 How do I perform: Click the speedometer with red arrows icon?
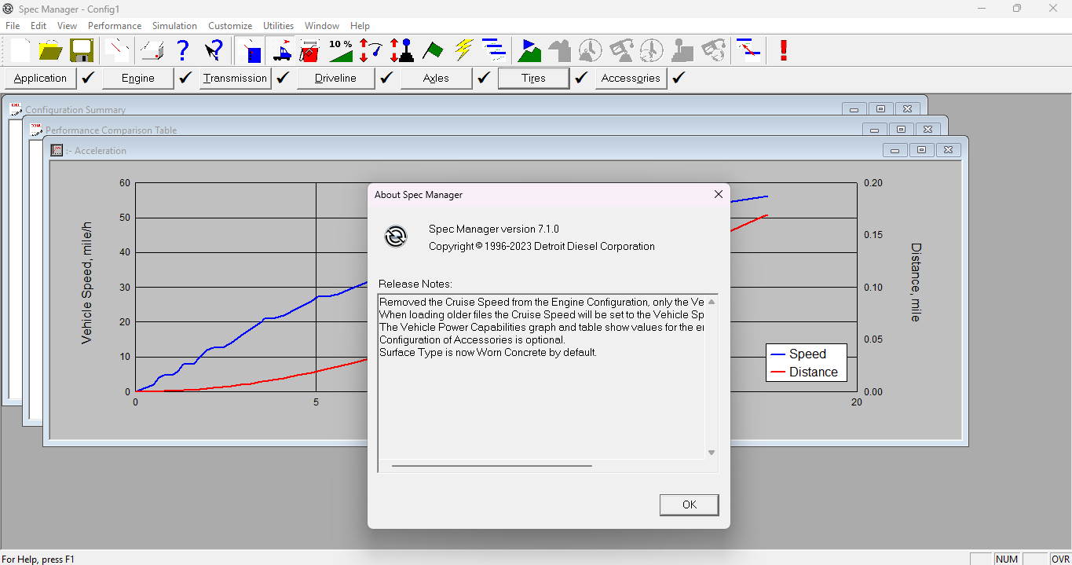(x=371, y=51)
